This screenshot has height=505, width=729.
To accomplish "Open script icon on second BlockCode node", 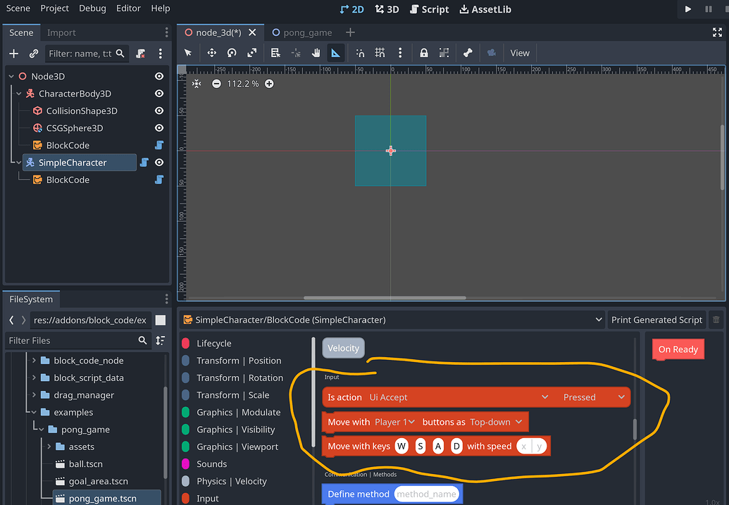I will (x=159, y=180).
